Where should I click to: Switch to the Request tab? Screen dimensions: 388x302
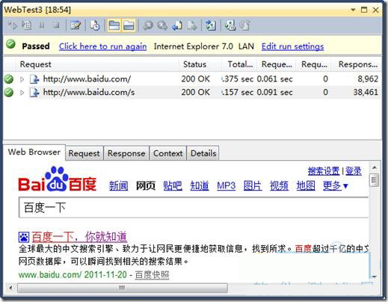tap(84, 153)
